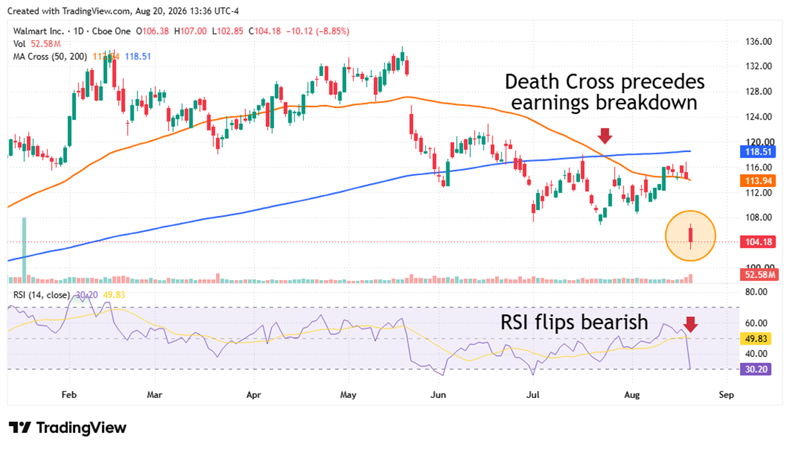Screen dimensions: 790x450
Task: Click the tall teal volume bar in January
Action: tap(25, 250)
